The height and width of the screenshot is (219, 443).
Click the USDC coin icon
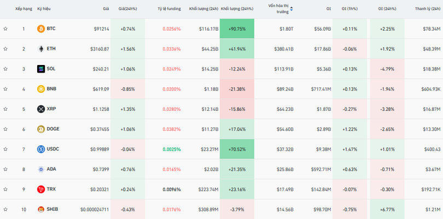coord(40,149)
